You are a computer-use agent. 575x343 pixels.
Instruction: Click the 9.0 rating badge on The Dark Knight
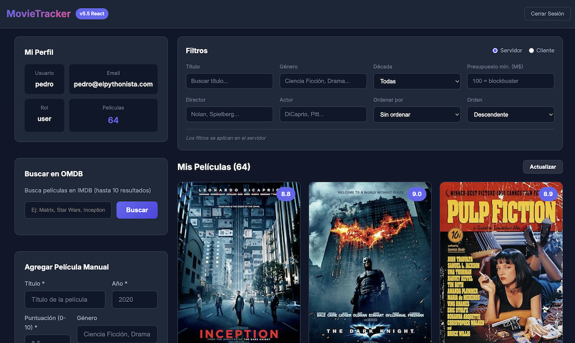pos(417,194)
